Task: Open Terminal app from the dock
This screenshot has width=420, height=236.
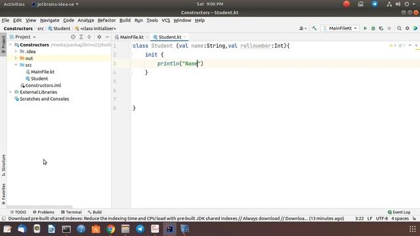Action: tap(66, 229)
